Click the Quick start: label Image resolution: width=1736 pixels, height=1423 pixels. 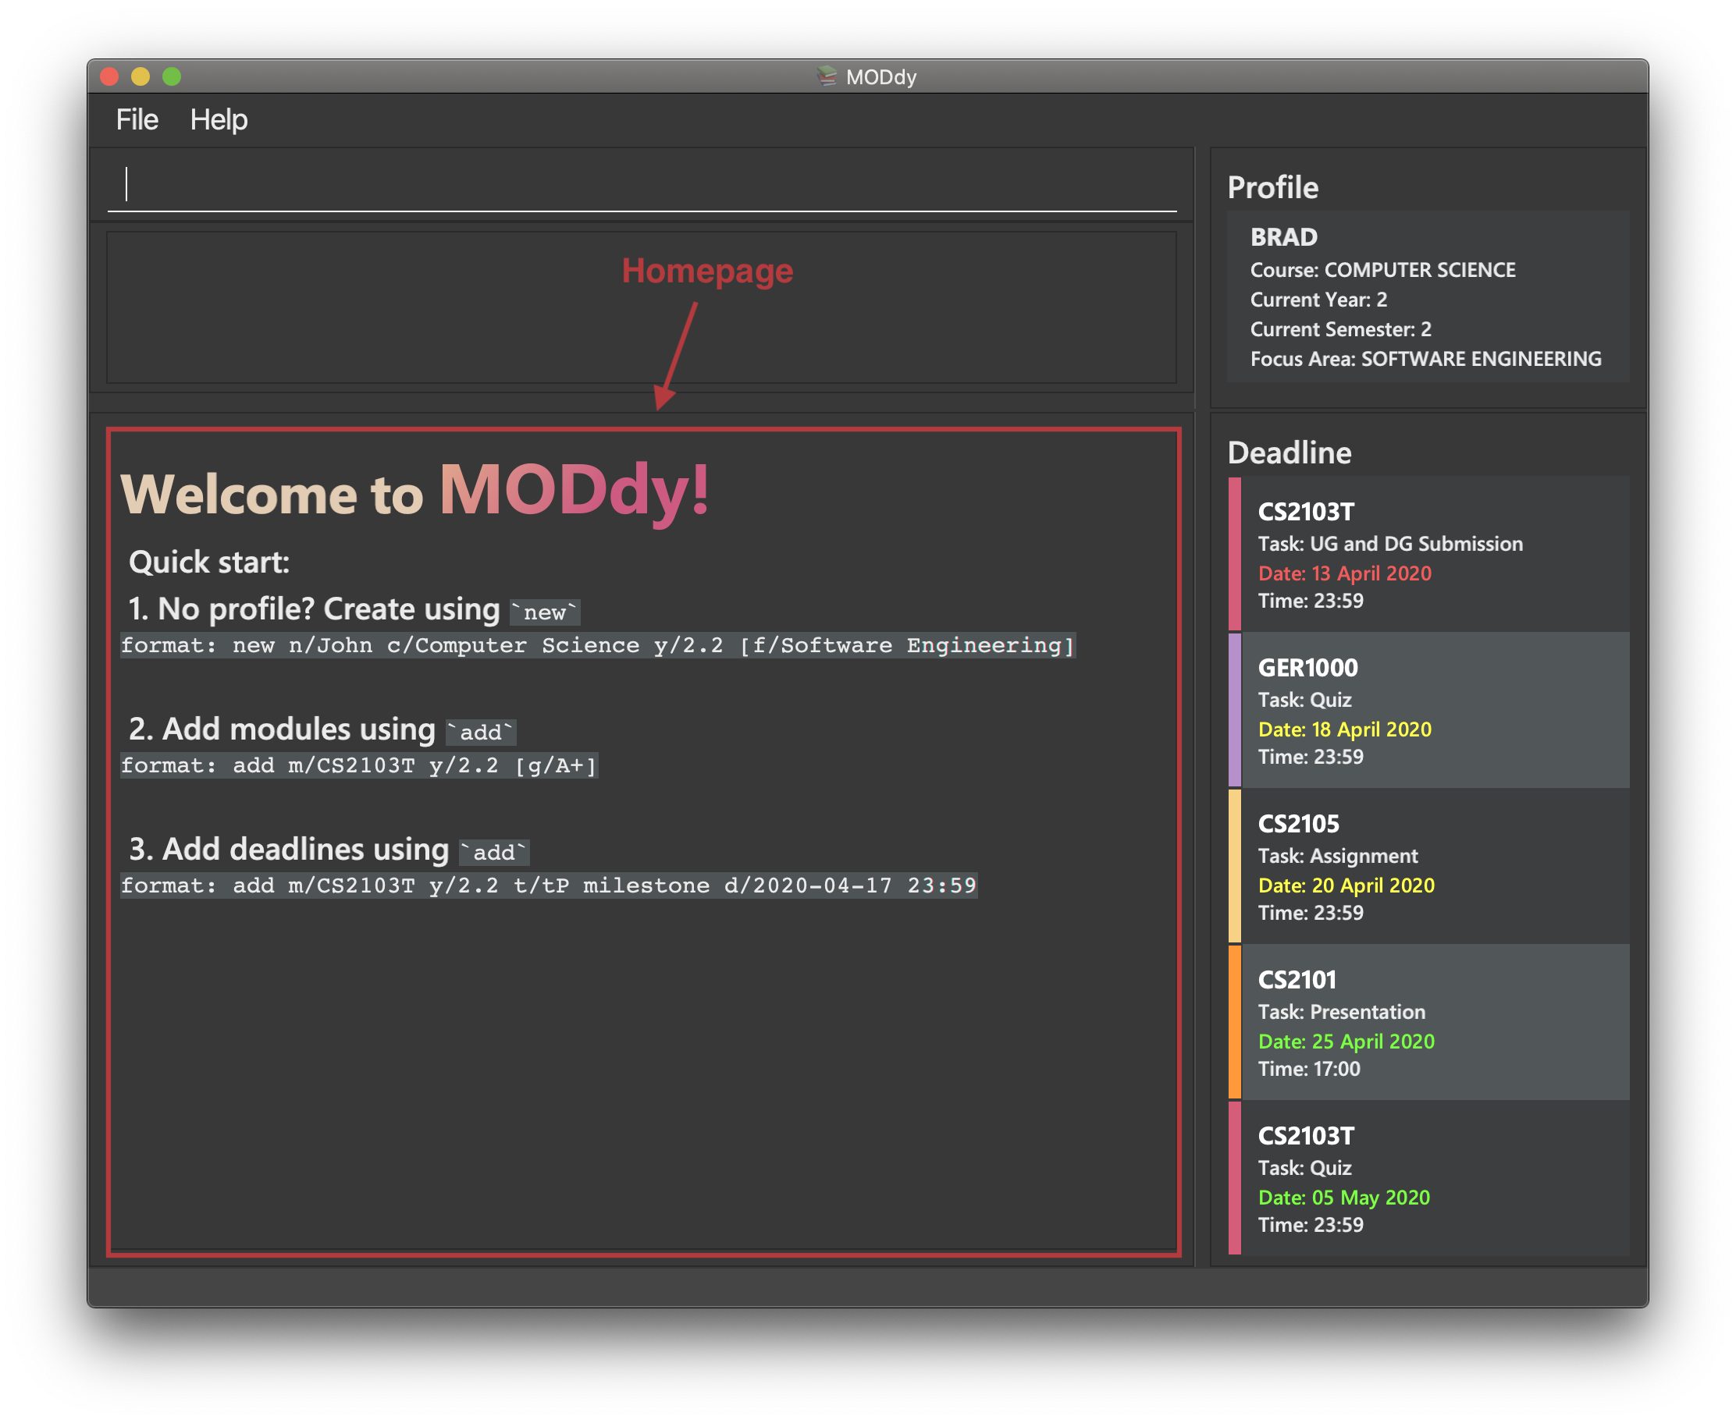click(209, 562)
